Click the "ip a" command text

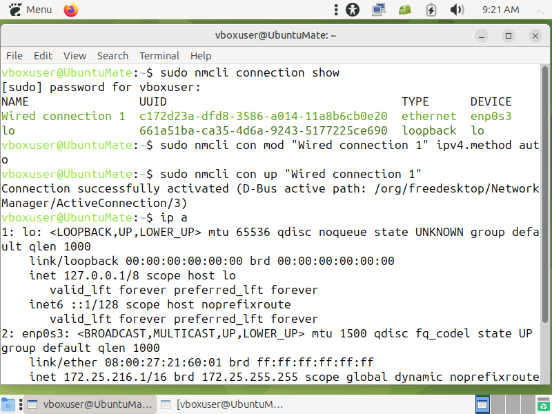(x=174, y=217)
